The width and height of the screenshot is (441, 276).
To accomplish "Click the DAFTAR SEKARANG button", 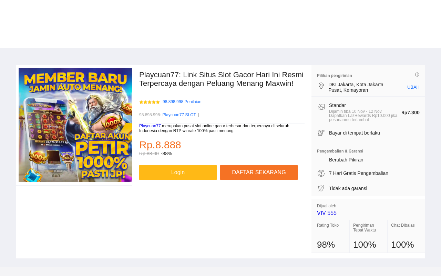I will [259, 172].
